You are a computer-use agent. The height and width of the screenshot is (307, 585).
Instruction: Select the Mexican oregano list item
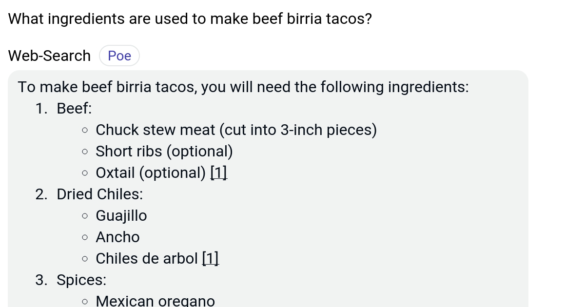pos(155,301)
